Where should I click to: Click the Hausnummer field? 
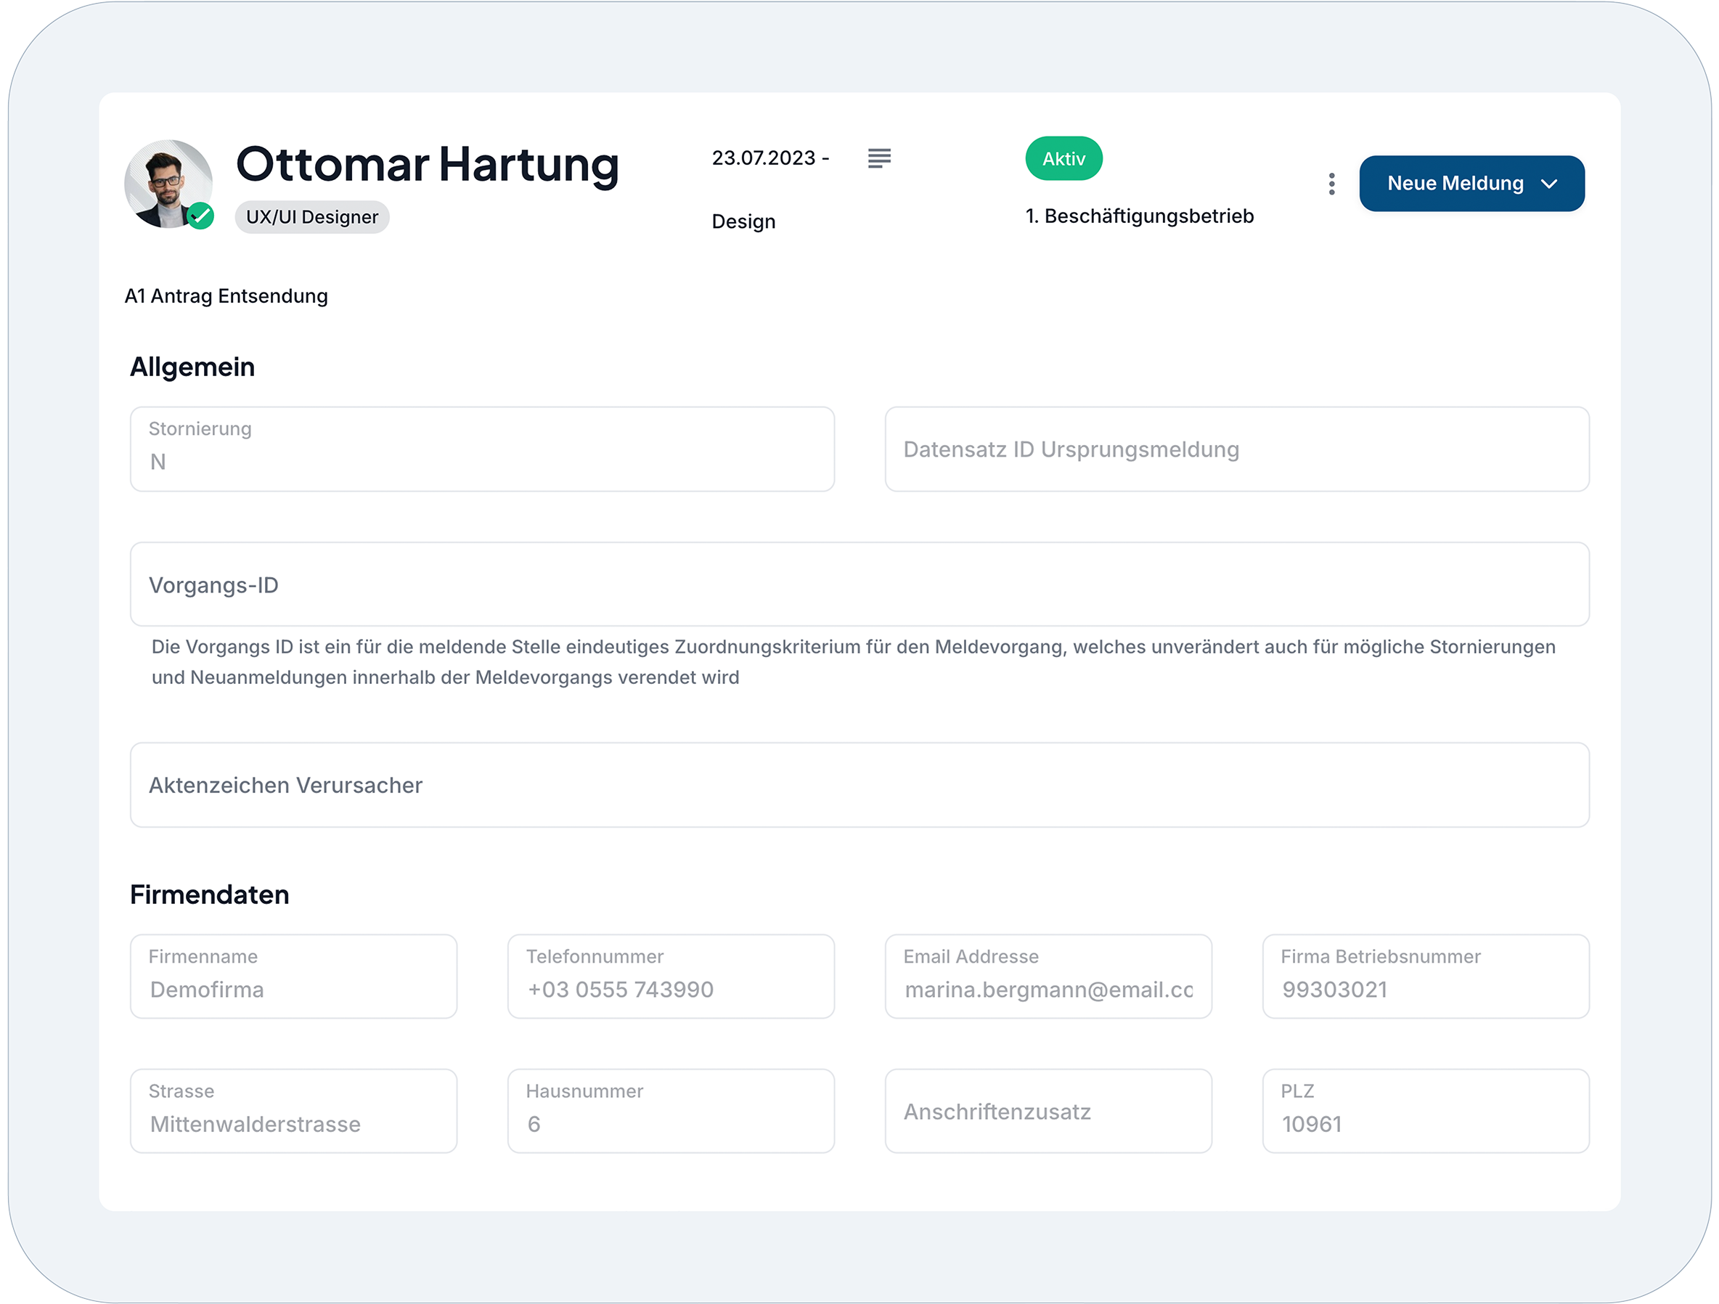[x=671, y=1110]
